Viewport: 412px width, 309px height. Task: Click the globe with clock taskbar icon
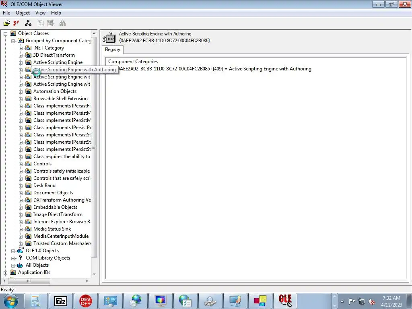click(x=136, y=301)
